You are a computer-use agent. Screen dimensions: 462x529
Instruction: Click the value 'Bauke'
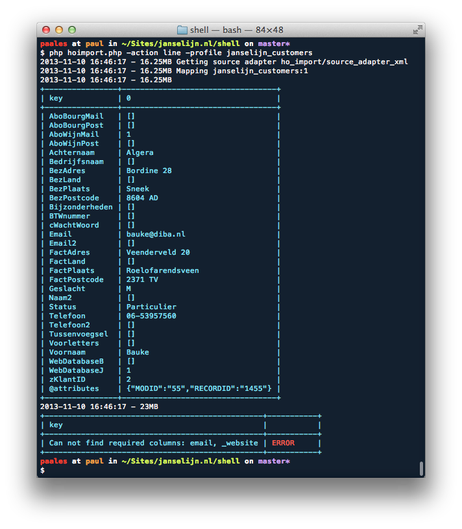[x=138, y=353]
